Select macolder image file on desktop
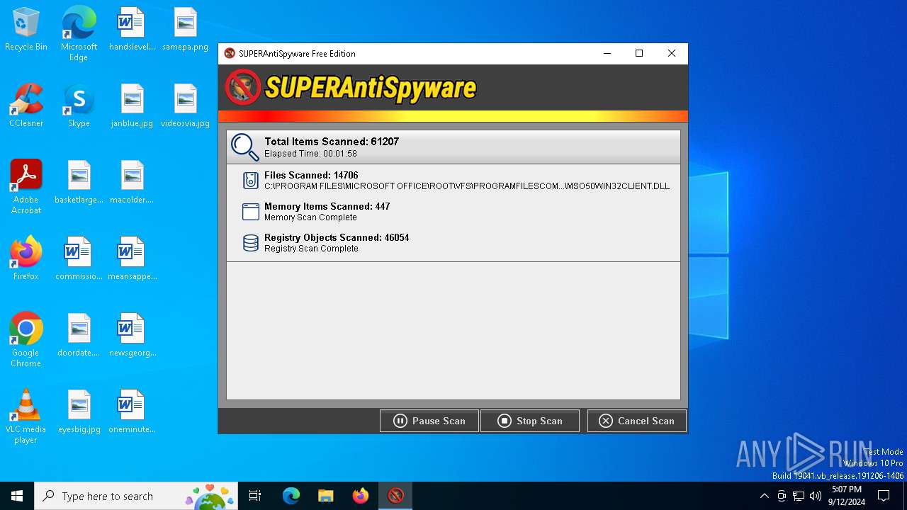Screen dimensions: 907x510 pyautogui.click(x=132, y=183)
